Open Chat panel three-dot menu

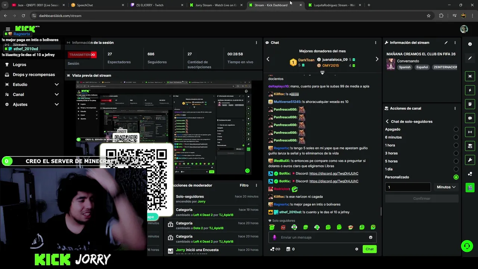coord(376,43)
